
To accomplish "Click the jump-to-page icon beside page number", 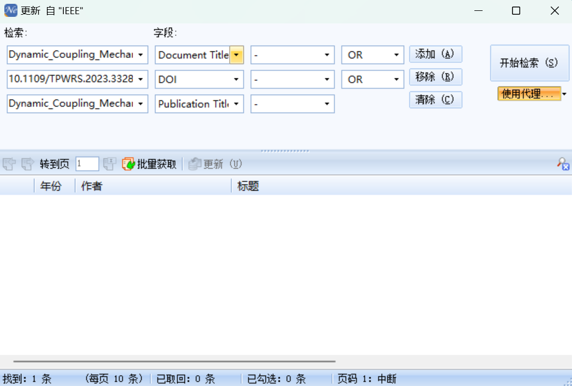I will 110,164.
